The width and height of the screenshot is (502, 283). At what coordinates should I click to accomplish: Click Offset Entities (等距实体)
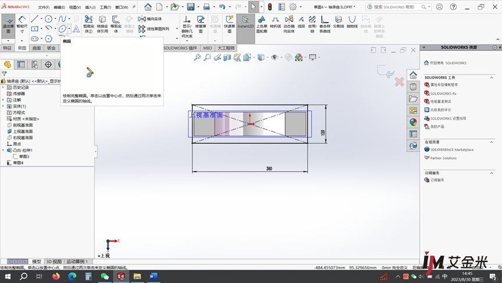[x=116, y=24]
